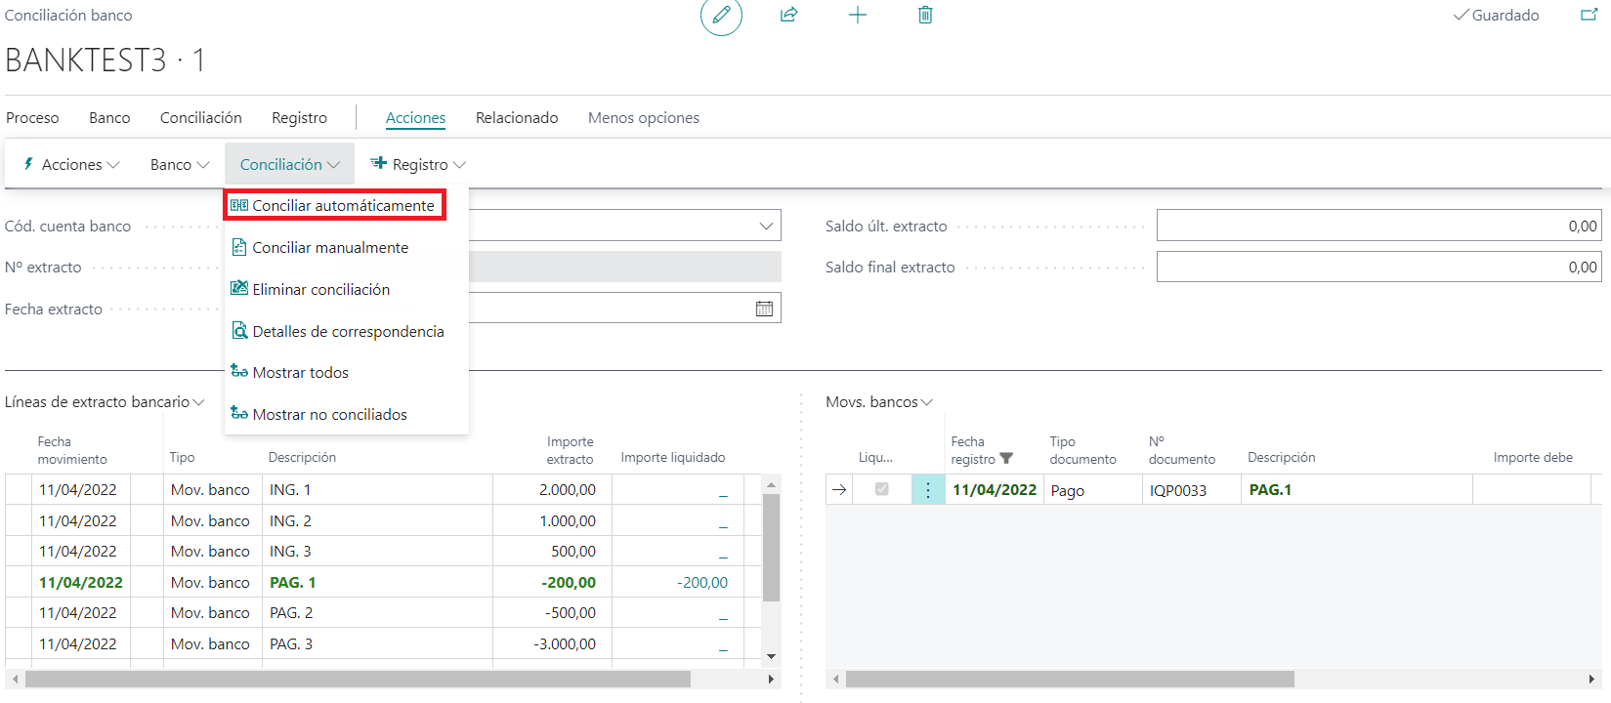Expand the Banco dropdown in toolbar
This screenshot has width=1611, height=703.
click(180, 165)
